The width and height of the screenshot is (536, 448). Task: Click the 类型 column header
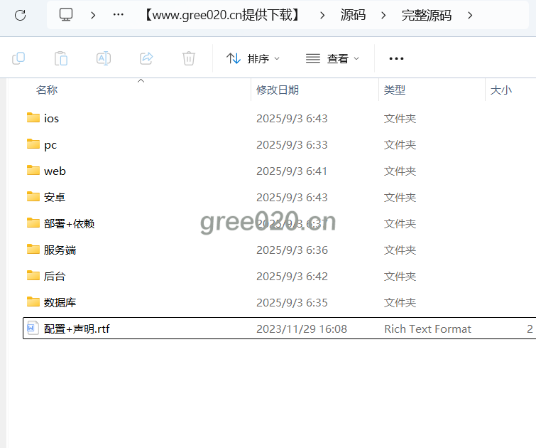[395, 90]
